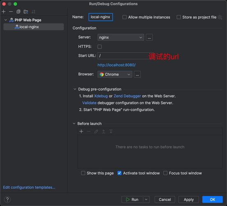Viewport: 227px width, 206px height.
Task: Select local-nginx configuration in tree
Action: [33, 27]
